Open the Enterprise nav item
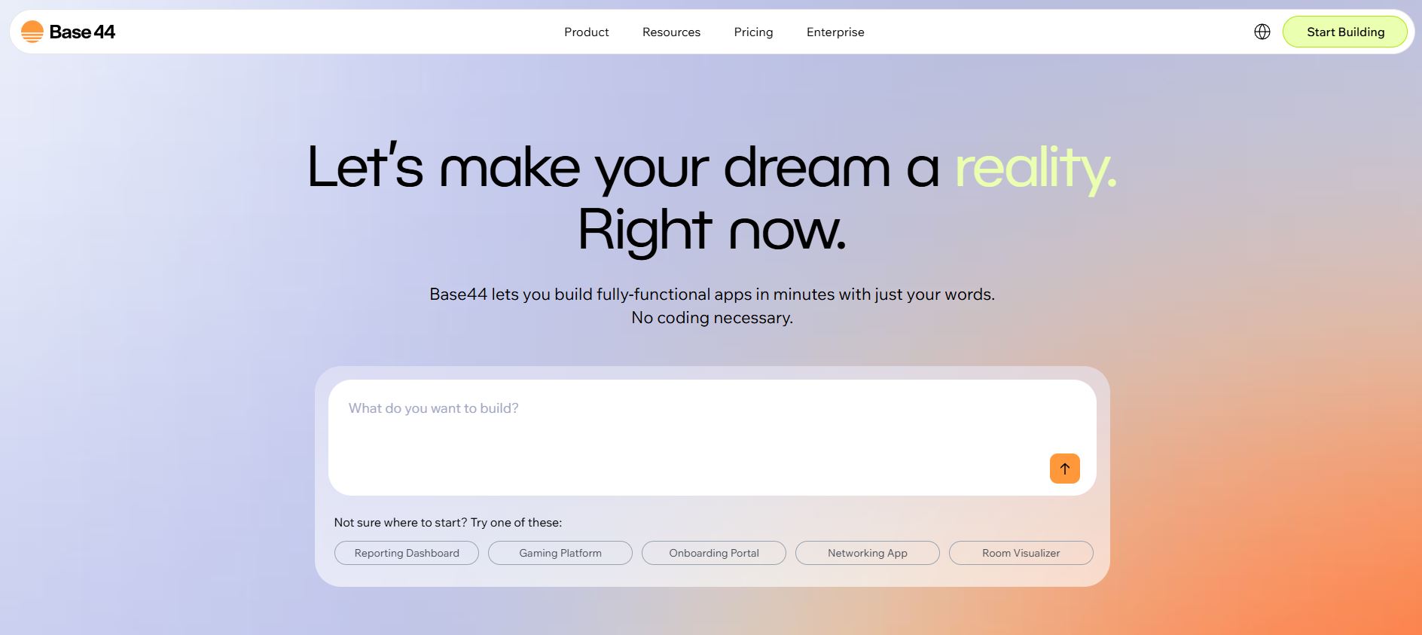Viewport: 1422px width, 635px height. [x=835, y=32]
